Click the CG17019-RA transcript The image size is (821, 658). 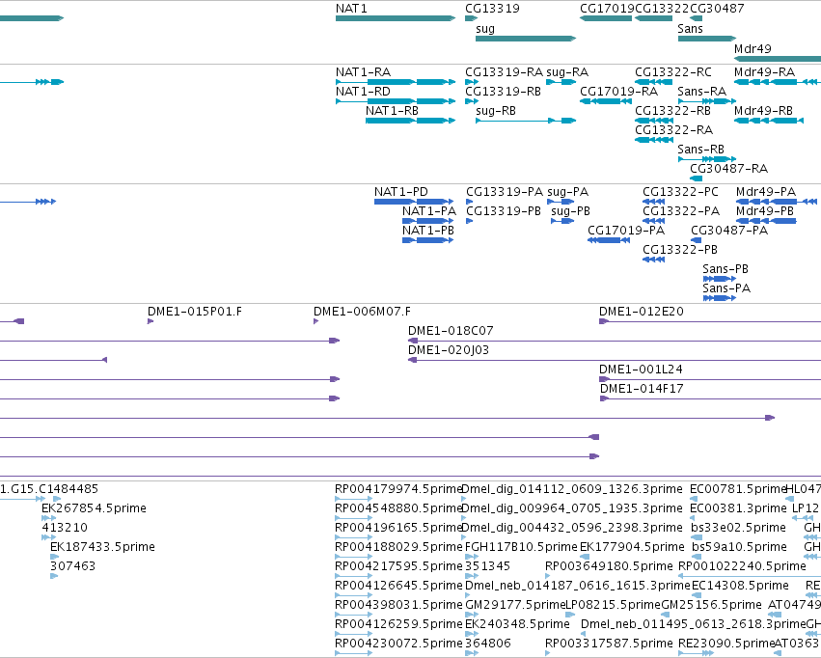606,101
